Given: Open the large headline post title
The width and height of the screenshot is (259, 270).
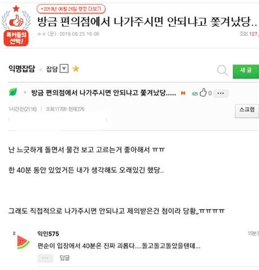Looking at the screenshot, I should (147, 22).
